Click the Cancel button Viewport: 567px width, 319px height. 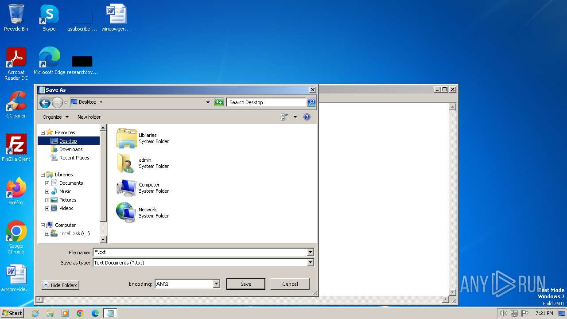click(x=290, y=284)
